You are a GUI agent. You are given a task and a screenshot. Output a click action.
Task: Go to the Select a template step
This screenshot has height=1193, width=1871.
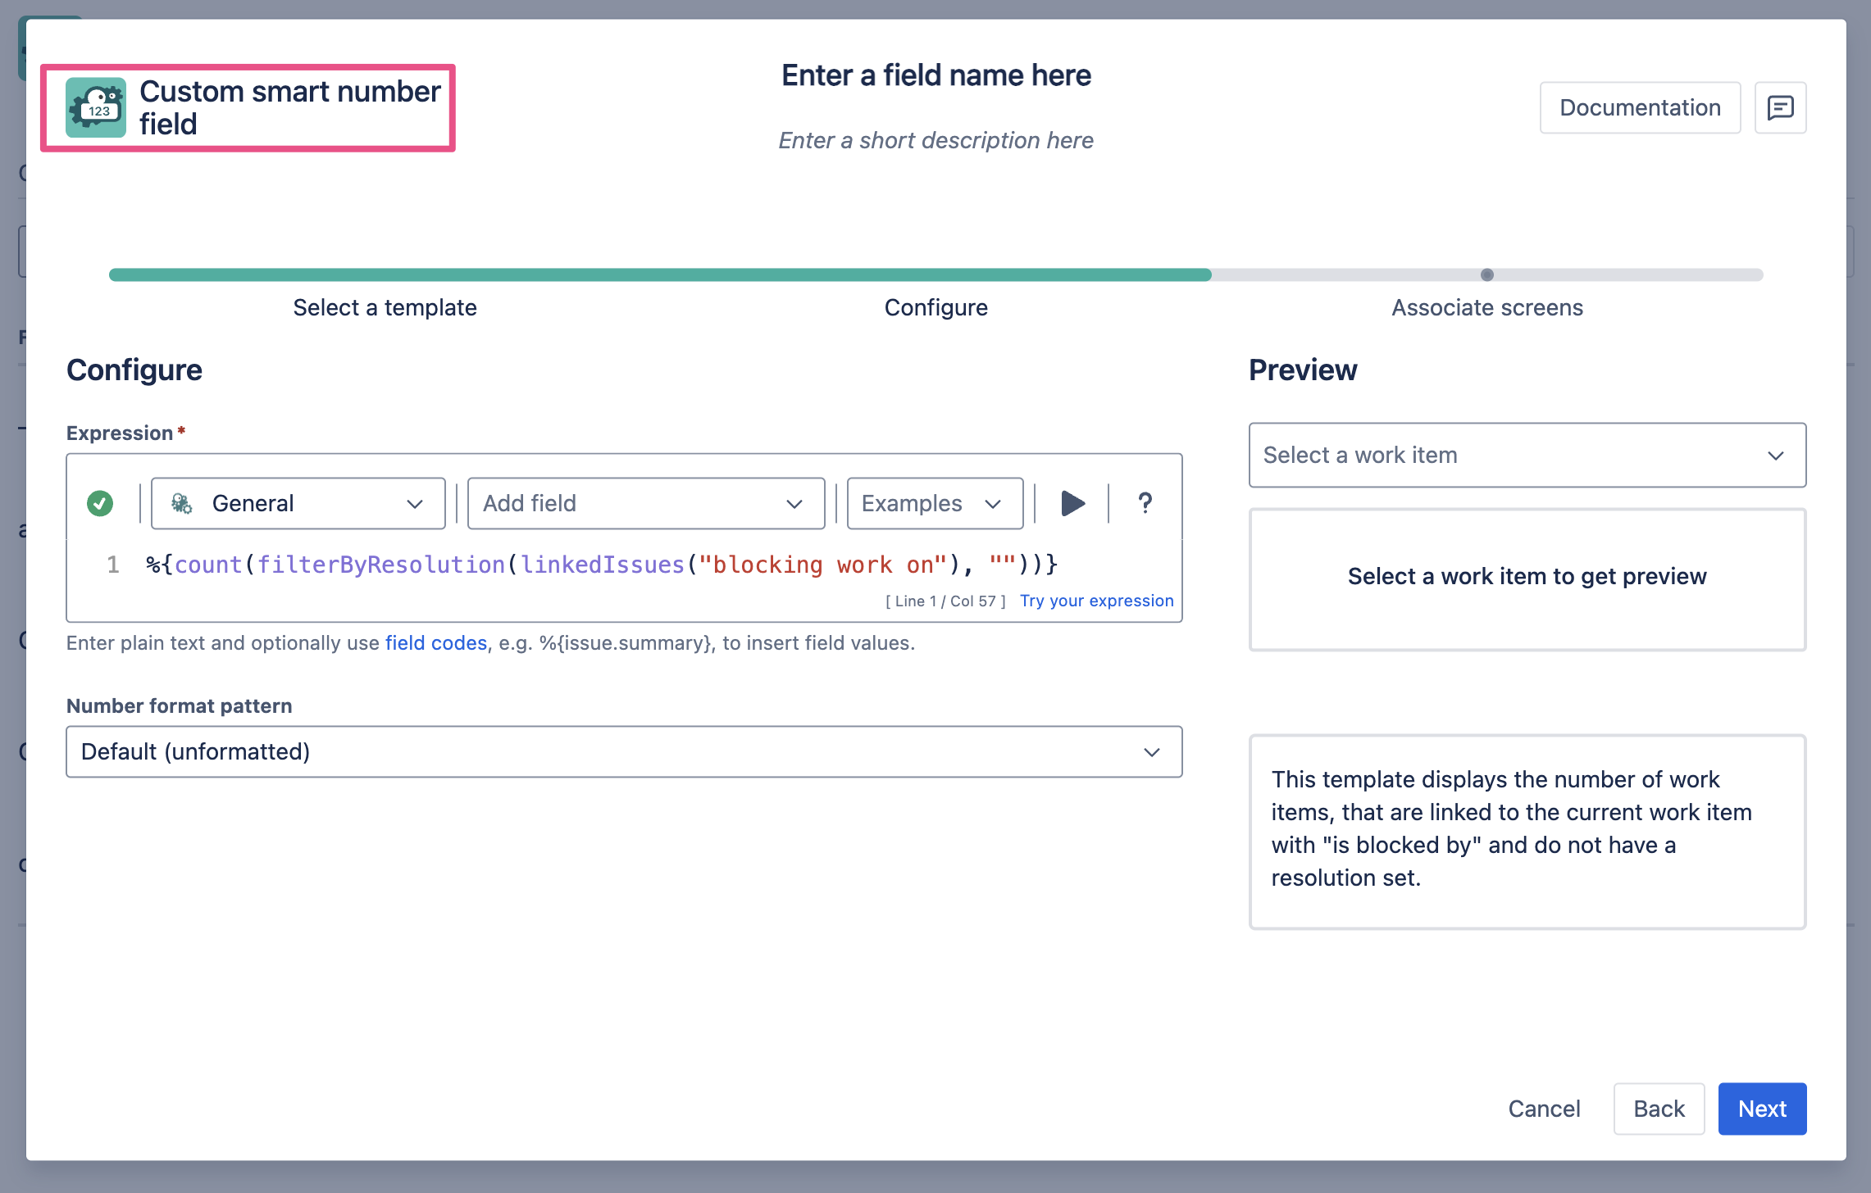click(x=385, y=308)
